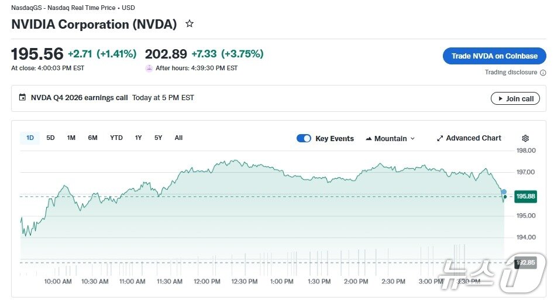Image resolution: width=554 pixels, height=301 pixels.
Task: Select the 1D time range tab
Action: point(30,138)
